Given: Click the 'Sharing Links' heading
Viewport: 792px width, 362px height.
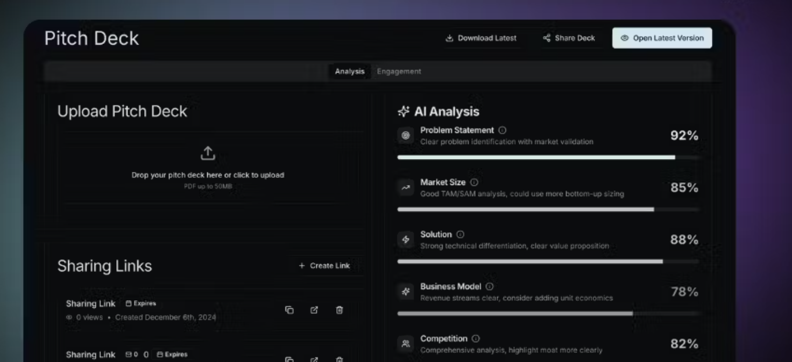Looking at the screenshot, I should pos(104,266).
